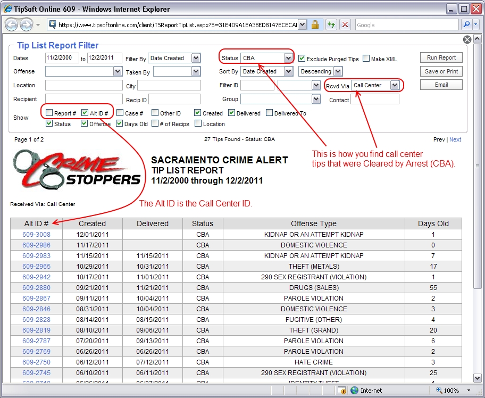Open tip 609-2880 link
Image resolution: width=485 pixels, height=398 pixels.
click(37, 287)
